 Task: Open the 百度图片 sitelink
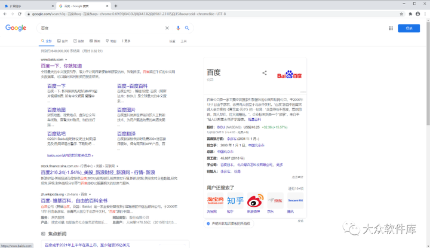click(126, 110)
